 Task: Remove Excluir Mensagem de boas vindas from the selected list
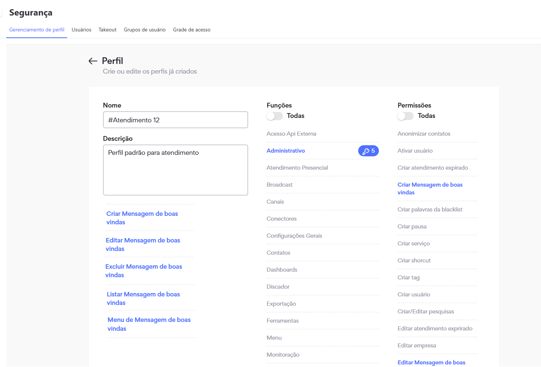tap(144, 271)
